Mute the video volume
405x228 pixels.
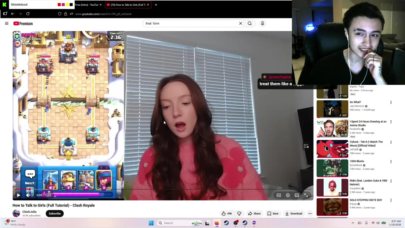(x=28, y=195)
